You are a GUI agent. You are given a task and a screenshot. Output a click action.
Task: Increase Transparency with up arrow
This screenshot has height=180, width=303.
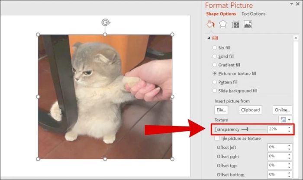point(289,127)
